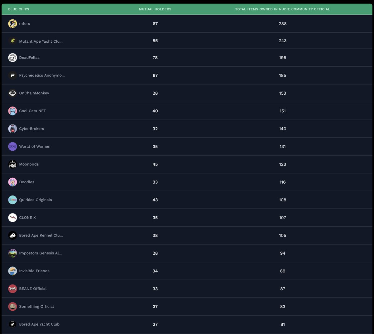Select total items value 140
Screen dimensions: 374x334
click(283, 129)
